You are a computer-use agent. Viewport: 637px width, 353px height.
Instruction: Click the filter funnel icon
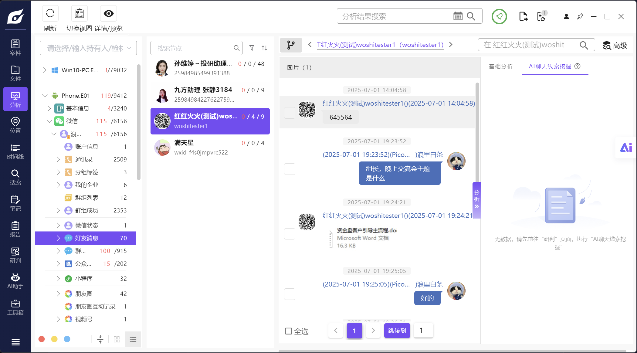252,48
